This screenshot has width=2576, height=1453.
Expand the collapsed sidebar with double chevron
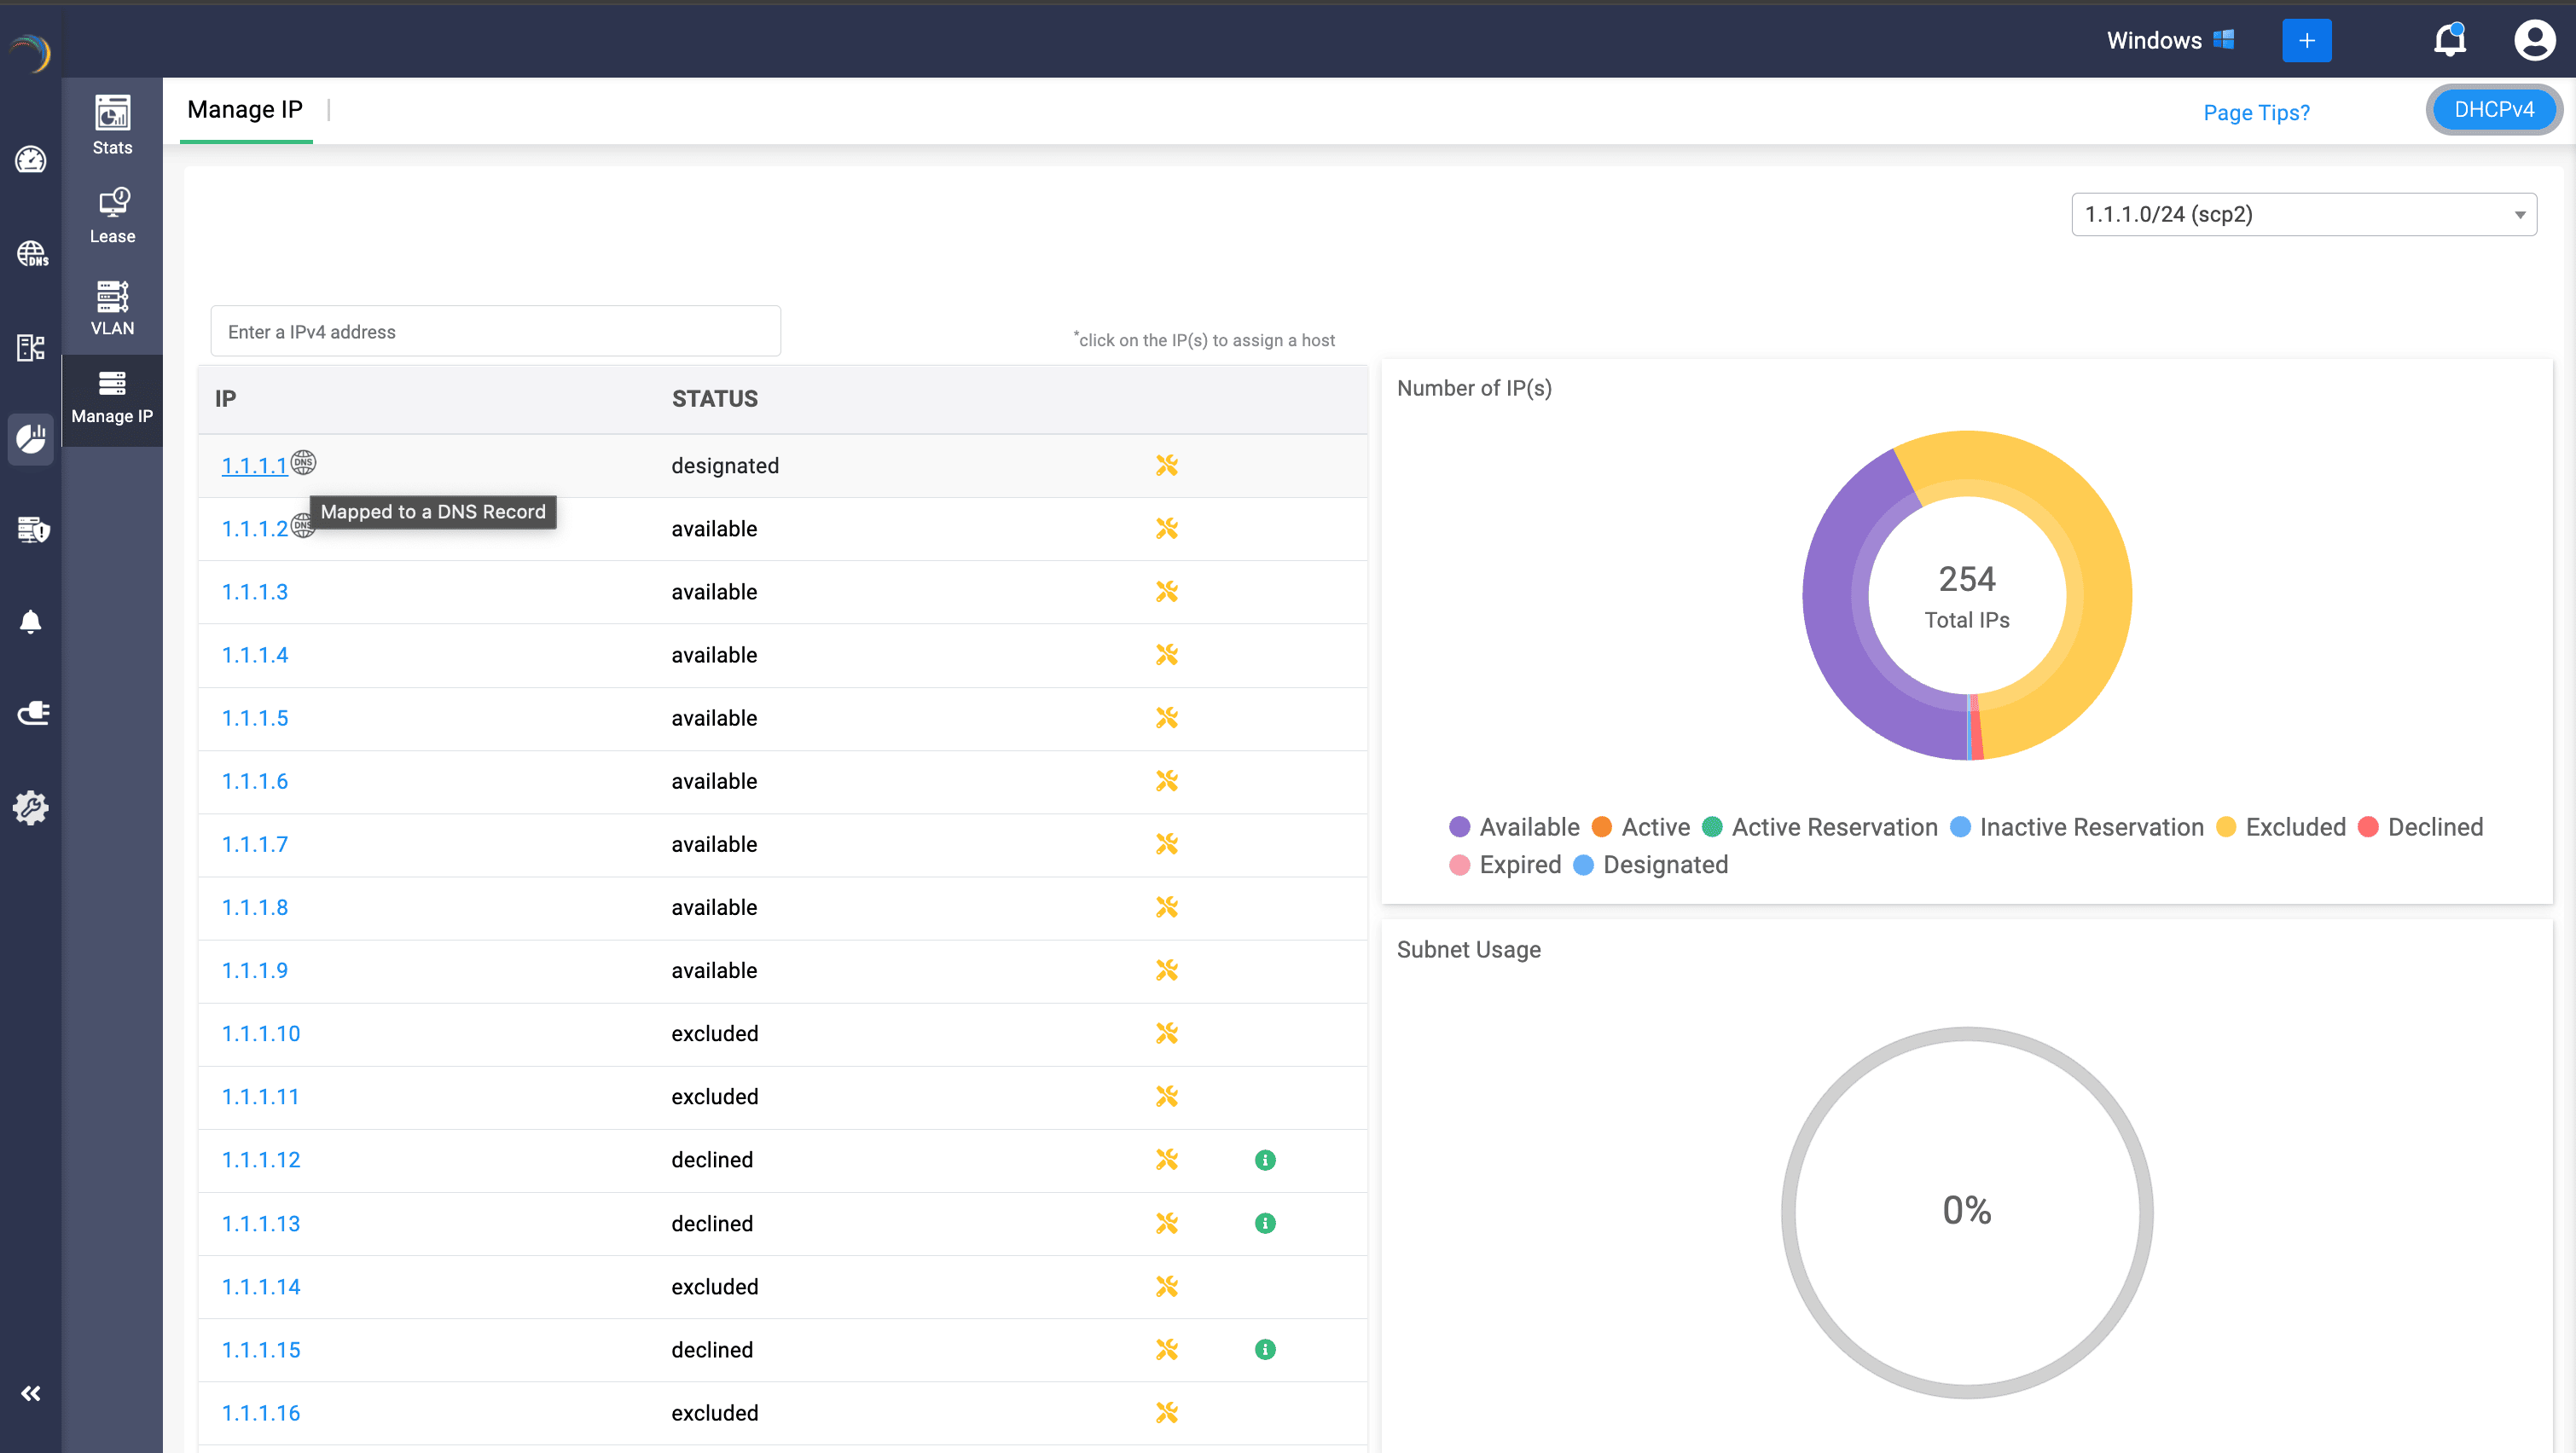click(x=31, y=1393)
